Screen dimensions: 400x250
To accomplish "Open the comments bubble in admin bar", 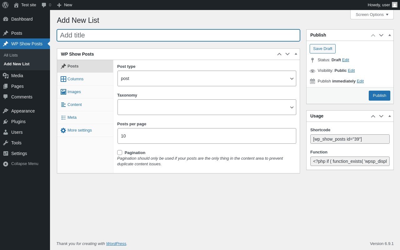I will click(44, 5).
